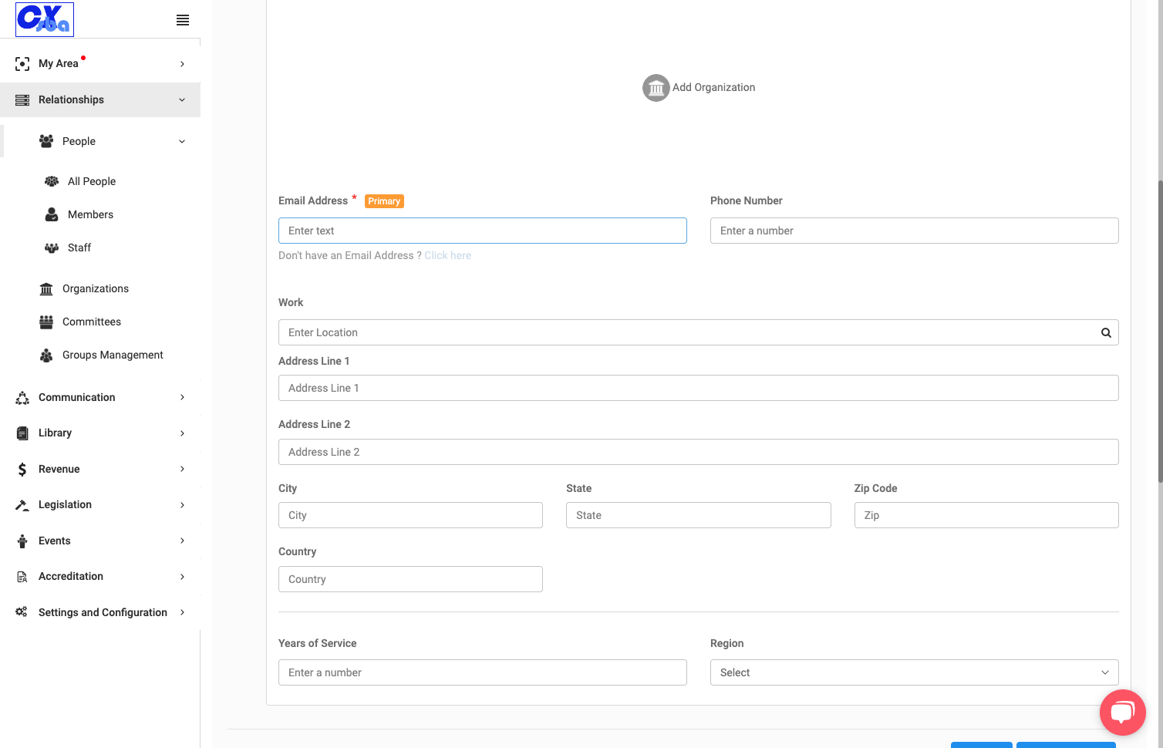
Task: Click the Communication recycle-style icon
Action: [x=22, y=397]
